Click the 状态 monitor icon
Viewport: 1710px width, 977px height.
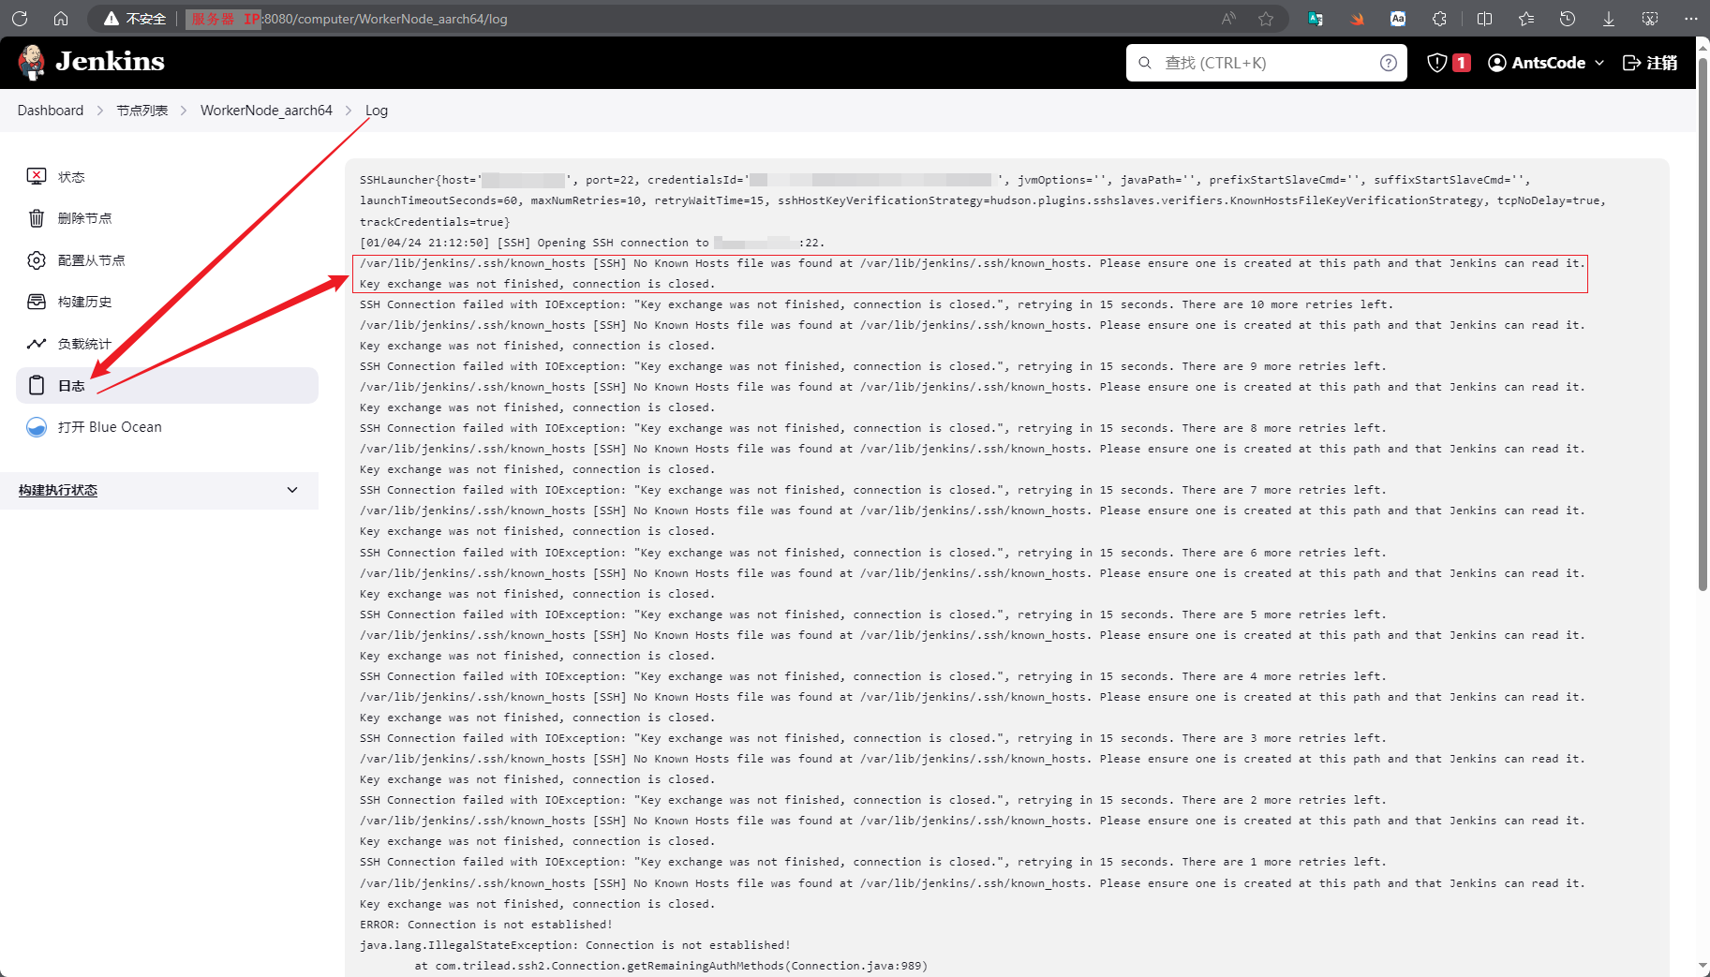coord(37,176)
